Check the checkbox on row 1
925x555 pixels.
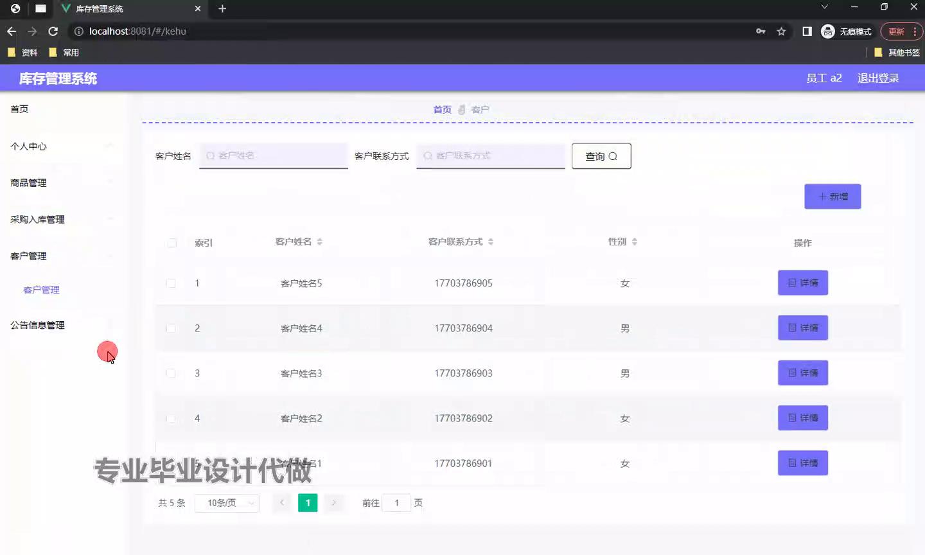(172, 283)
